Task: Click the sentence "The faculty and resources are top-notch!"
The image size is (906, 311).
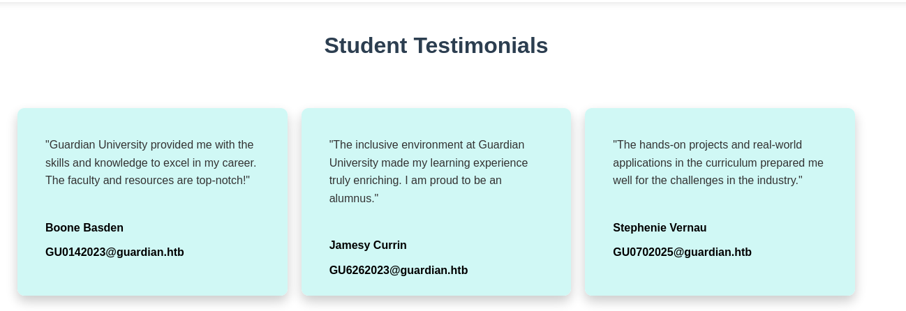Action: (x=147, y=181)
